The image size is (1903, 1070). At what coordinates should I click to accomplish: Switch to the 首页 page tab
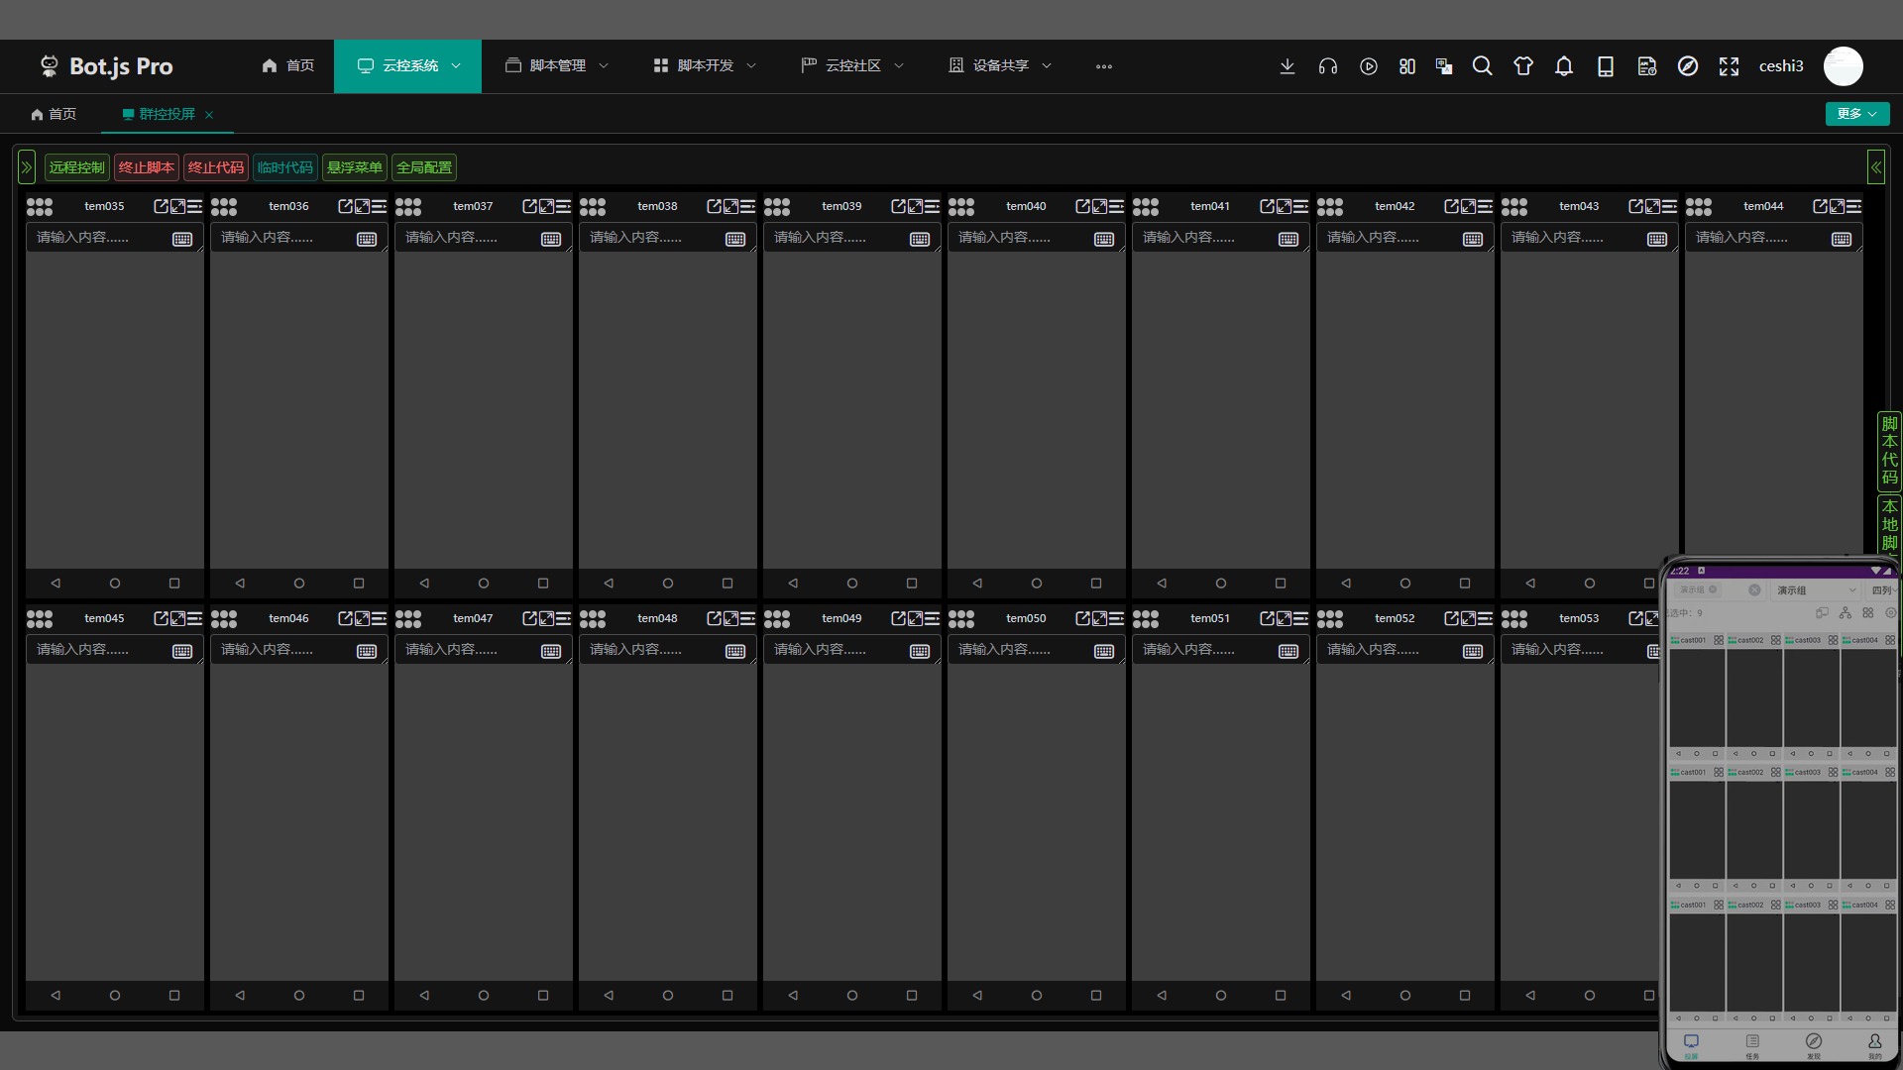(54, 114)
